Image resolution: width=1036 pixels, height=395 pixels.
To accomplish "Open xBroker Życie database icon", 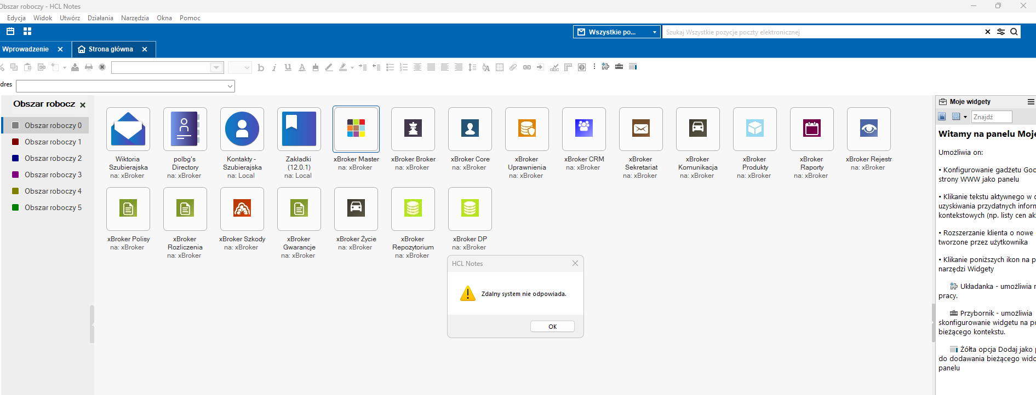I will pyautogui.click(x=356, y=209).
